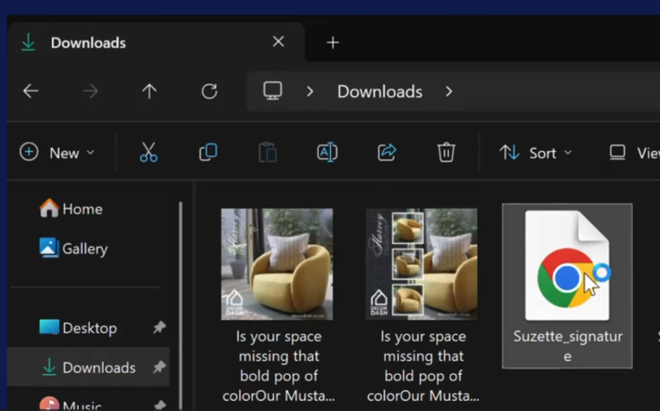
Task: Select the Suzette_signature Chrome file
Action: point(567,285)
